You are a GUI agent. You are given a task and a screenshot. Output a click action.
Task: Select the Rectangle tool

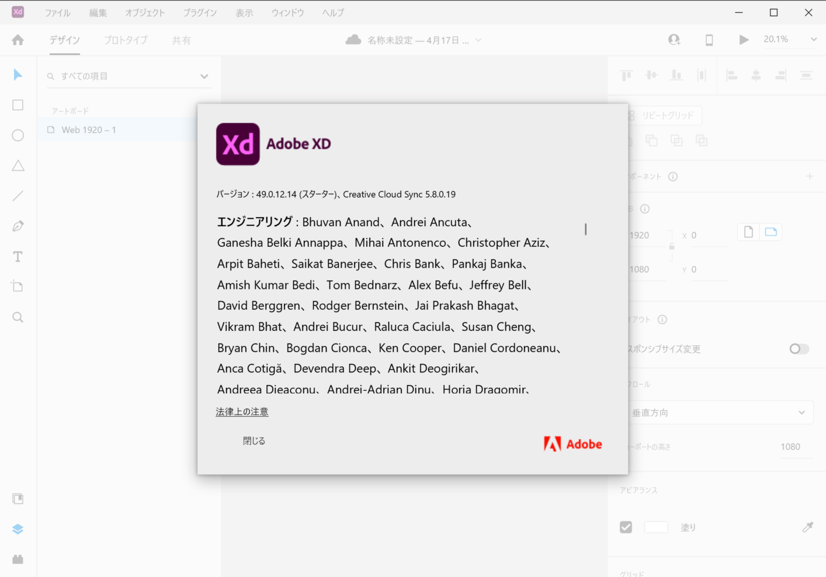(x=18, y=105)
